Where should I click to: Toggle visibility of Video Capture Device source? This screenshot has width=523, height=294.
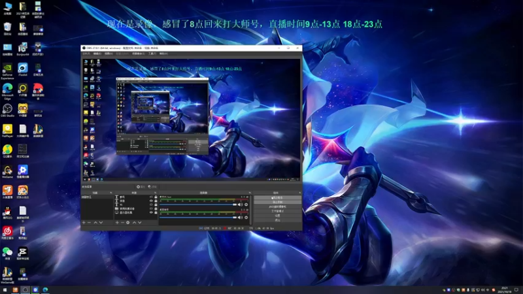coord(151,208)
